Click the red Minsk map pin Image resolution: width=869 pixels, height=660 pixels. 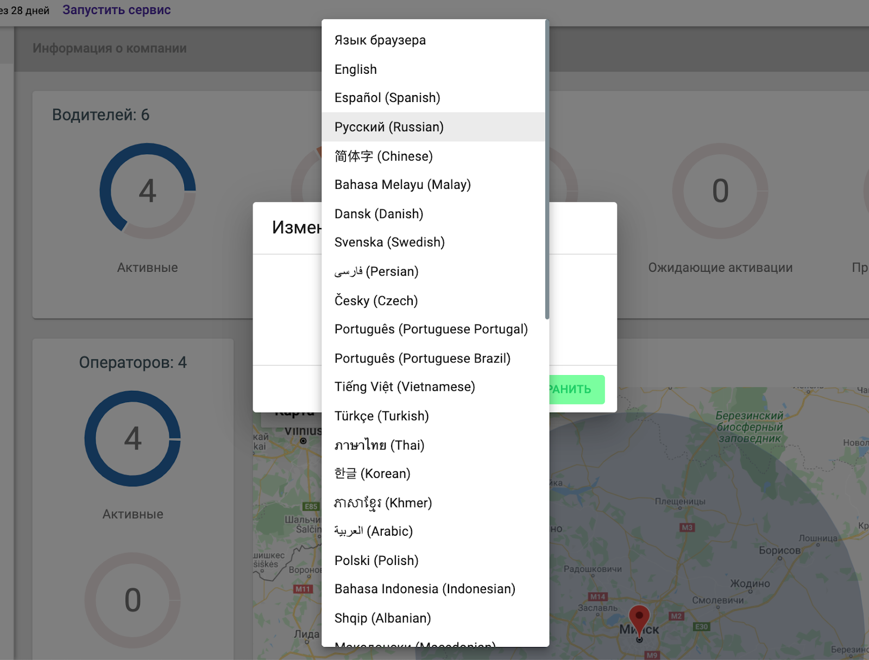639,621
